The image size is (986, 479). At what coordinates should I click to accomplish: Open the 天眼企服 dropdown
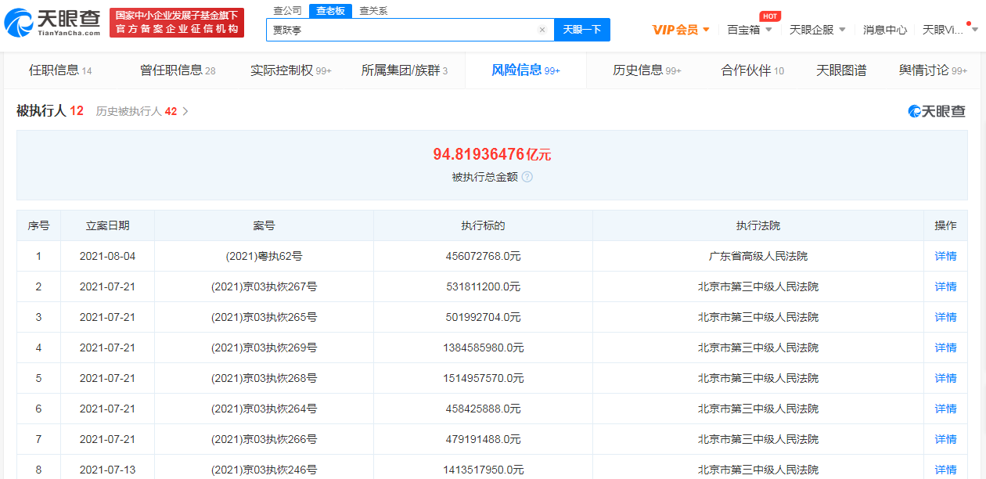811,28
